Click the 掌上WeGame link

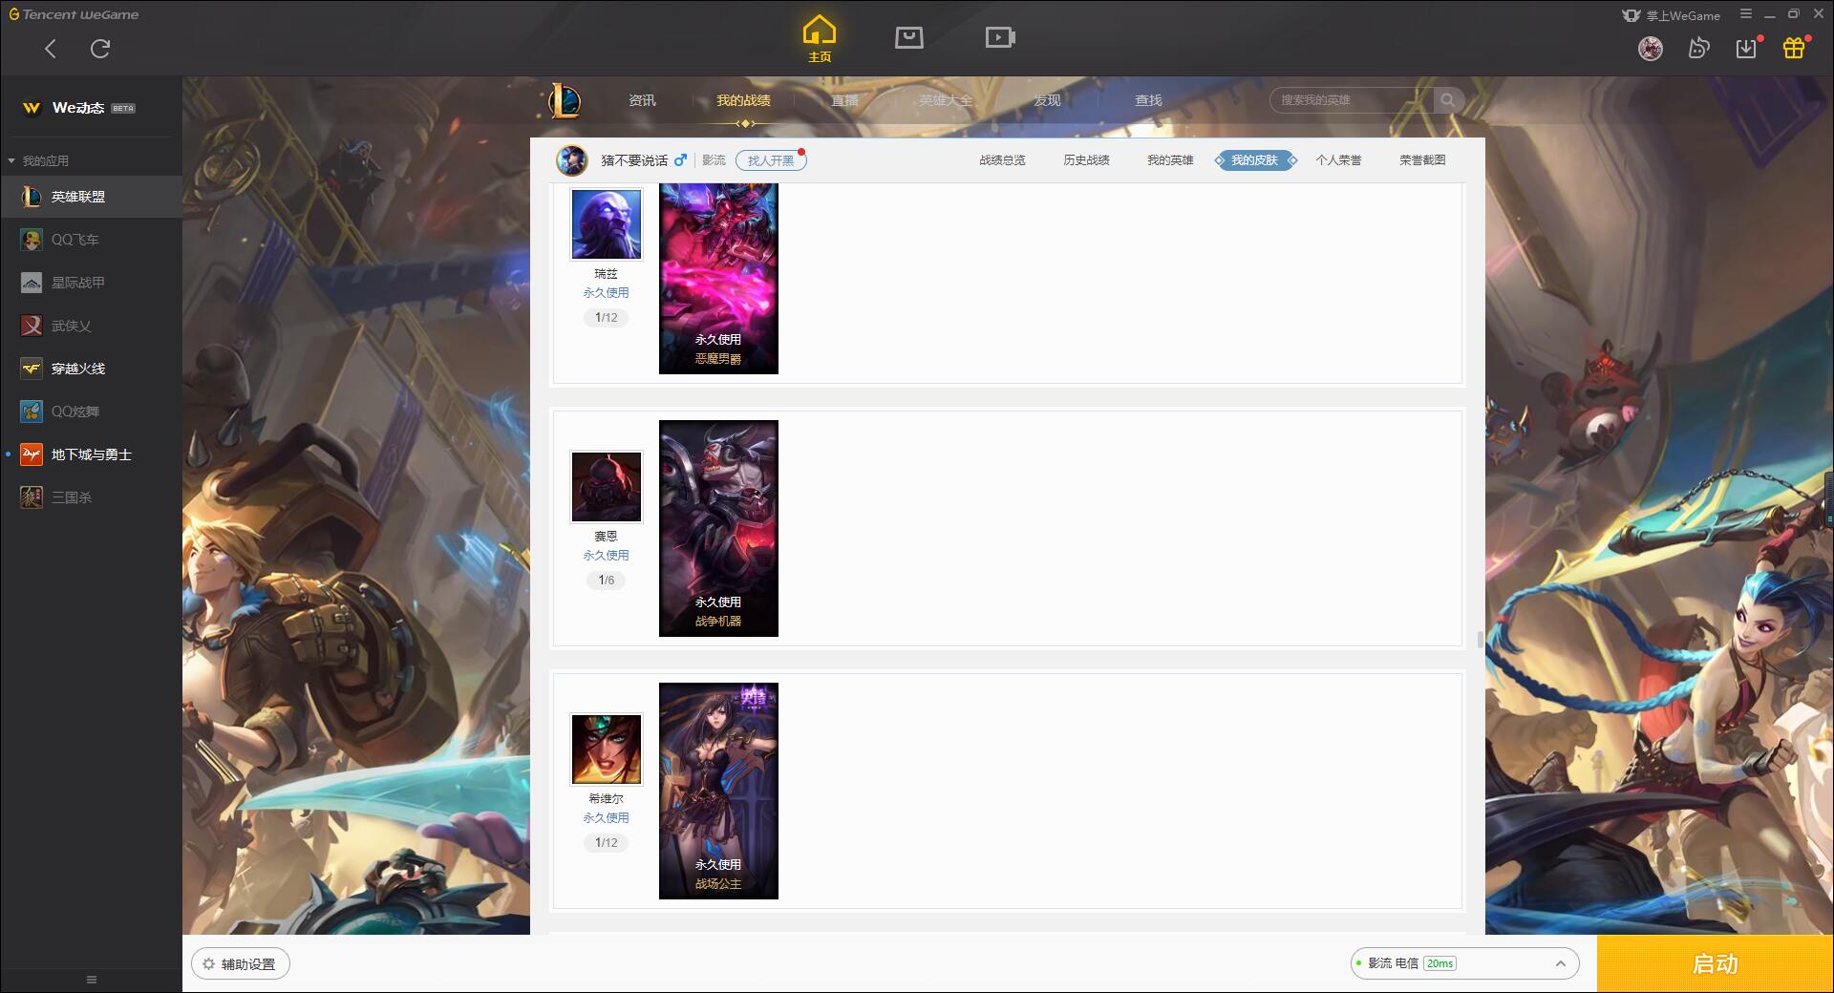click(1671, 15)
